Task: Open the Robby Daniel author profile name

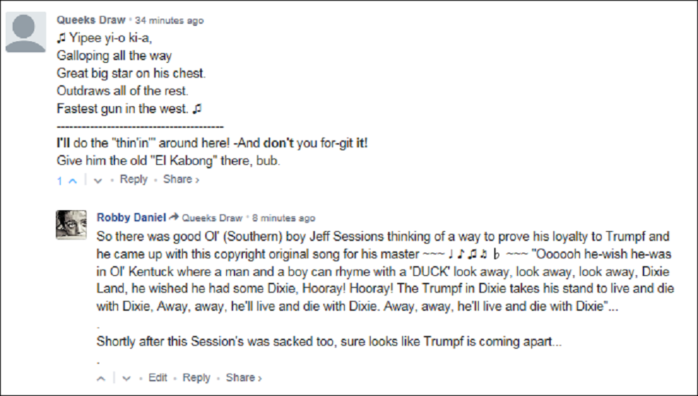Action: [x=131, y=217]
